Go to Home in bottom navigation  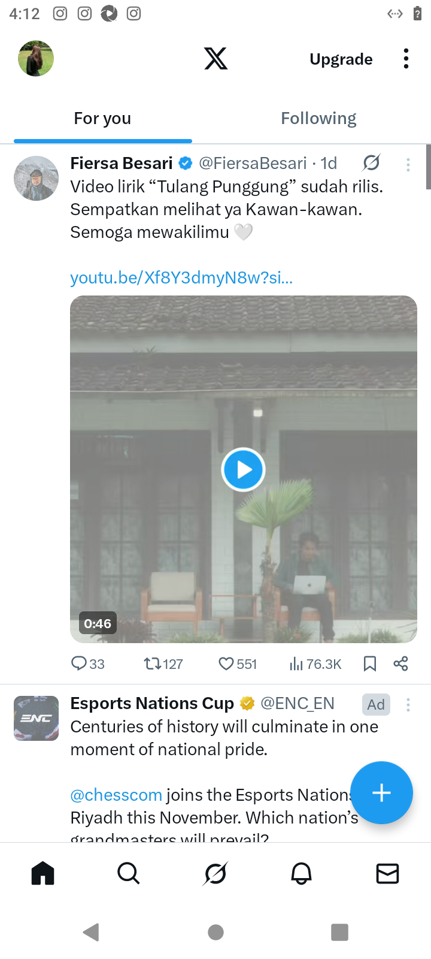[43, 874]
